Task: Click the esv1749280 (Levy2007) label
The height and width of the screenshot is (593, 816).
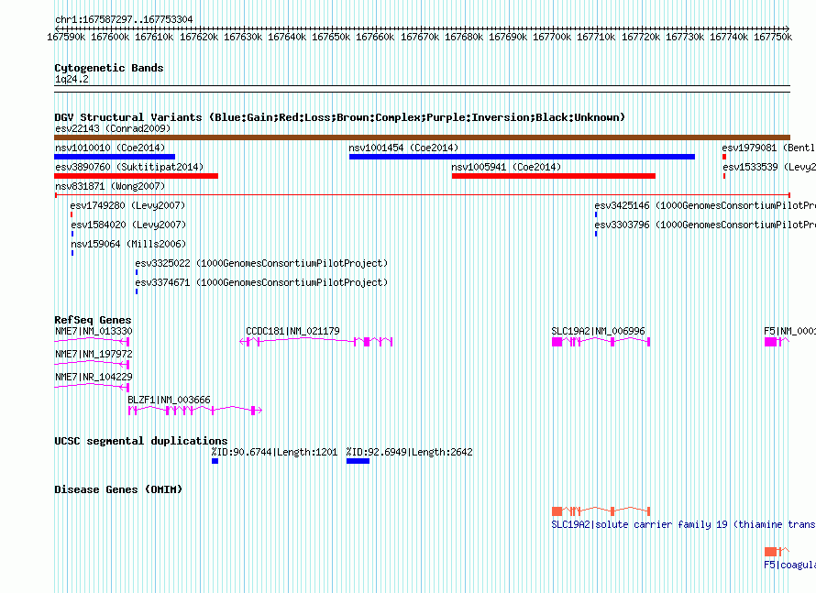Action: pyautogui.click(x=127, y=205)
